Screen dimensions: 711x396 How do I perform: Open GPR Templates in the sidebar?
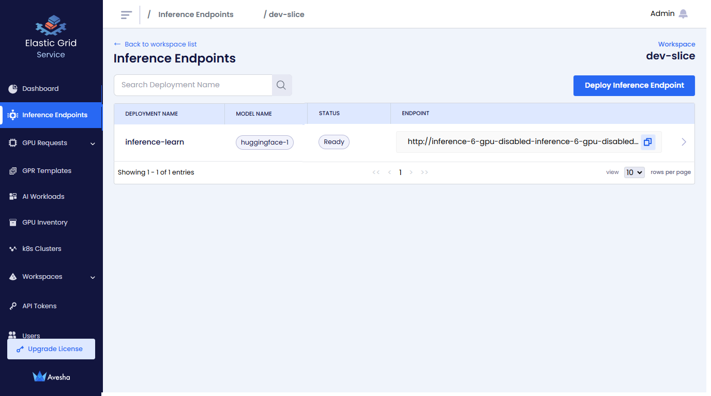coord(47,171)
